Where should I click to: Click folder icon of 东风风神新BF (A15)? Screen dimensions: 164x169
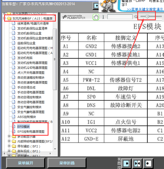coord(9,19)
